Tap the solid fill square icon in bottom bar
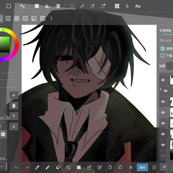This screenshot has width=173, height=173. click(x=79, y=167)
